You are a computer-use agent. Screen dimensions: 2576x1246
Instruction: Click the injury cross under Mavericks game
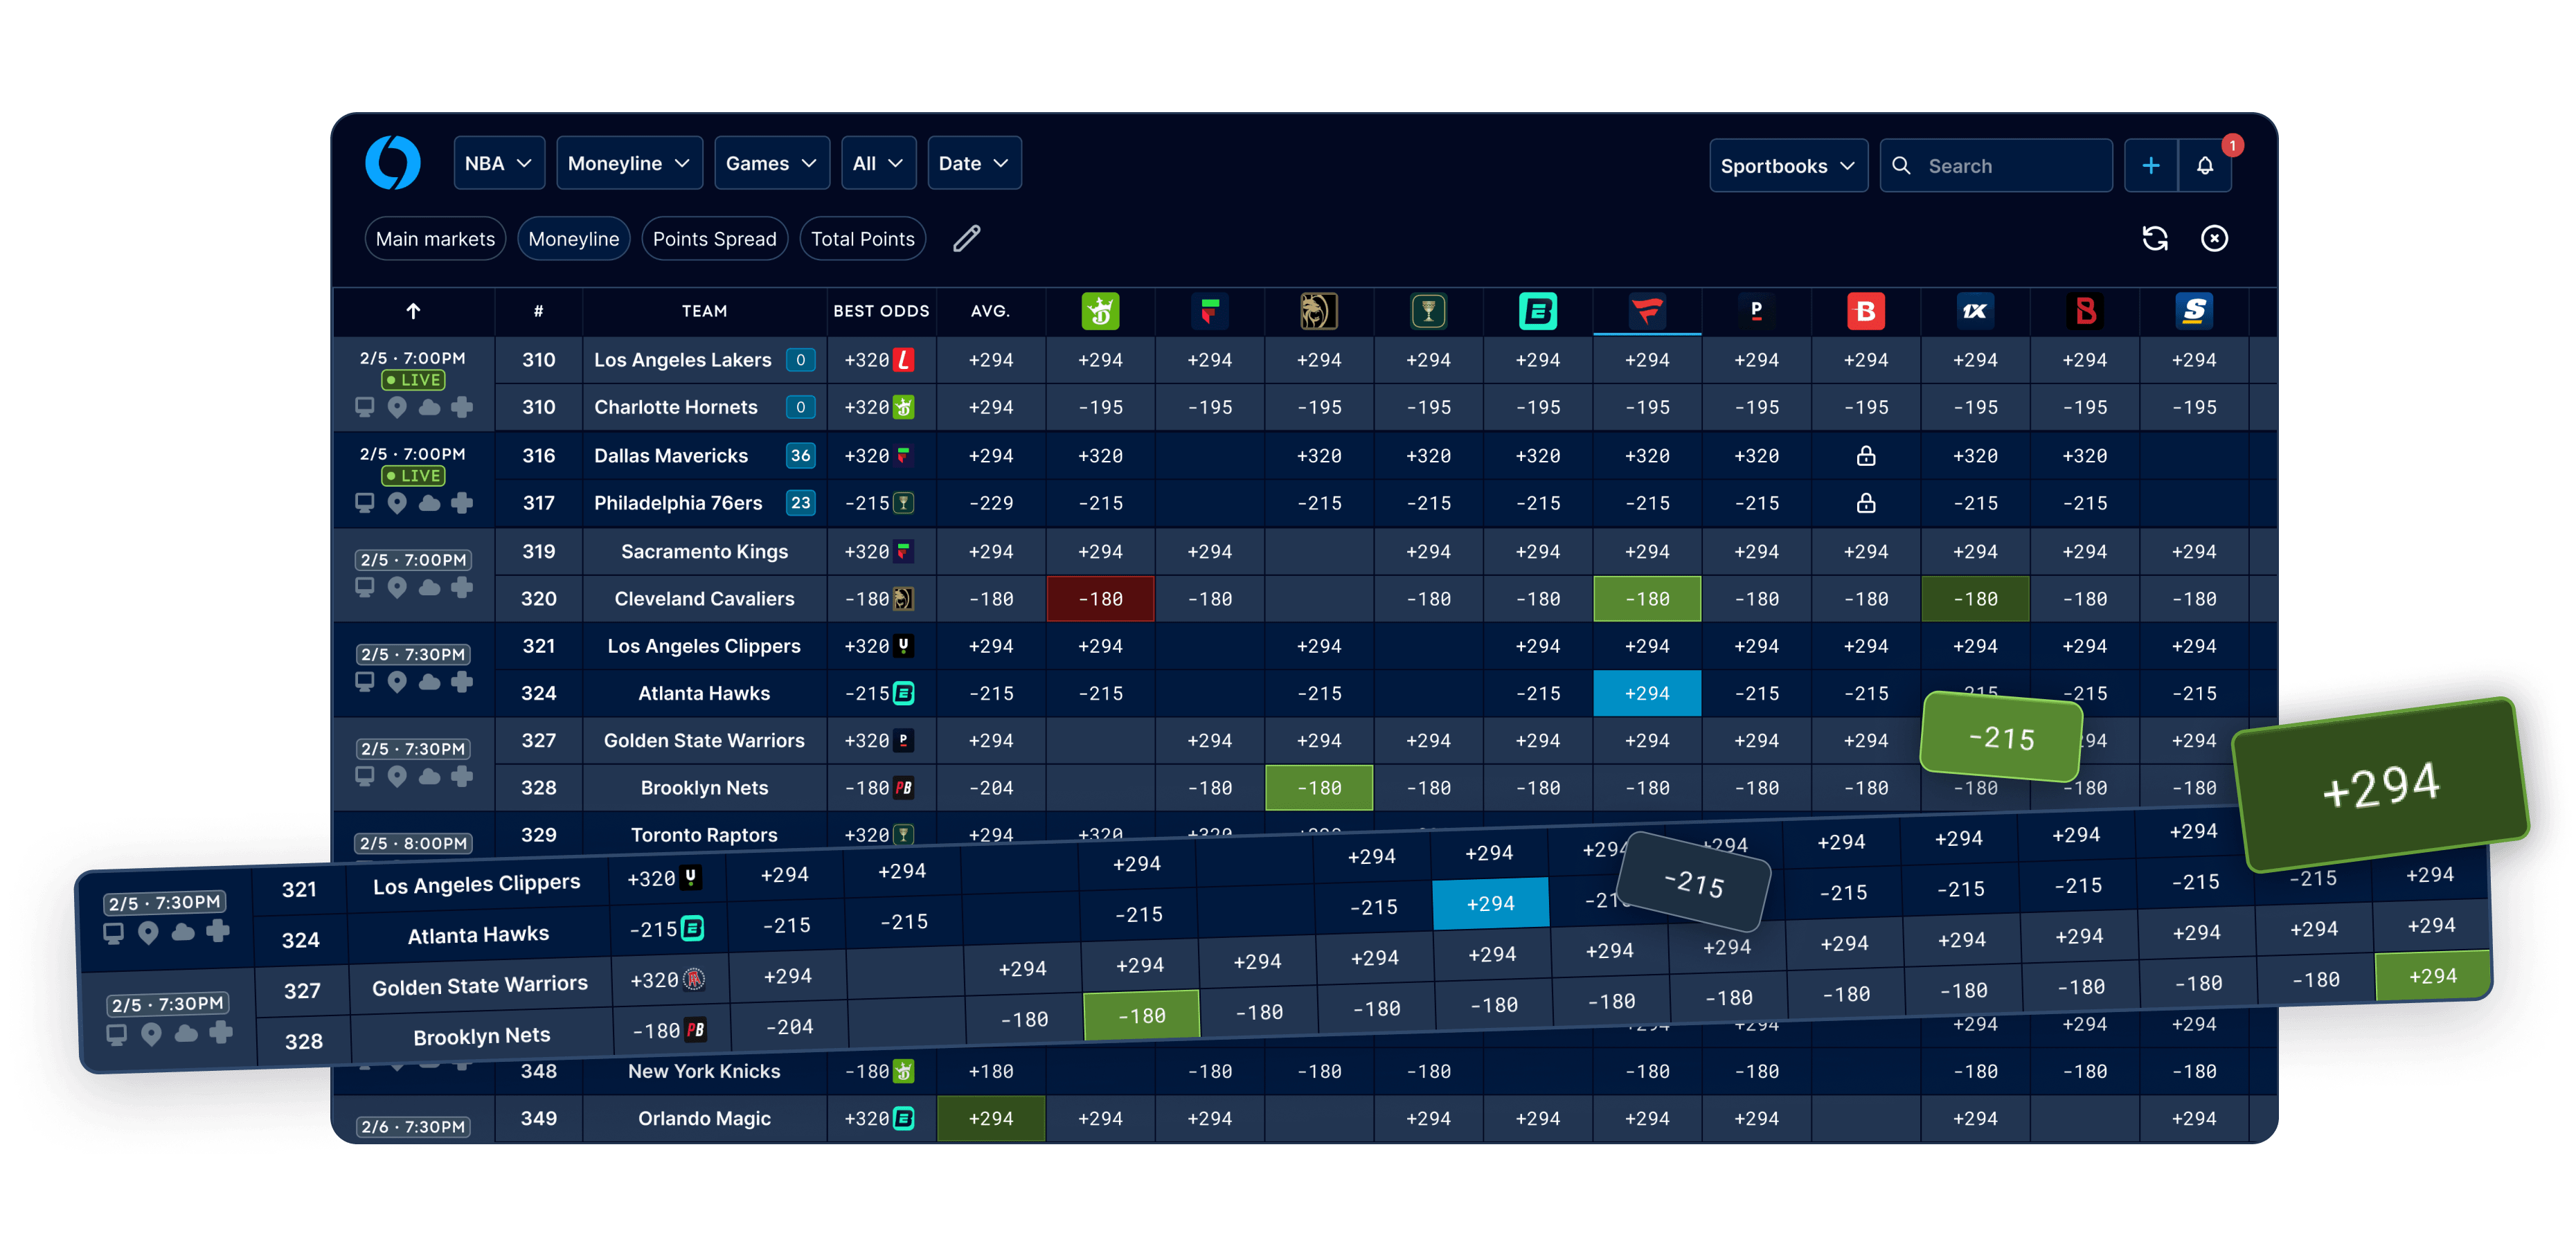(461, 503)
